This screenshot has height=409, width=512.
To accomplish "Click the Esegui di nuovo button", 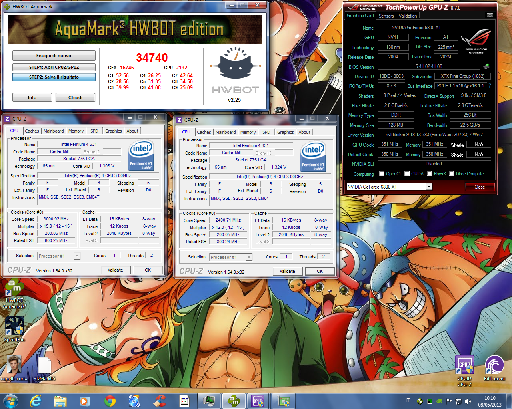I will click(x=54, y=56).
